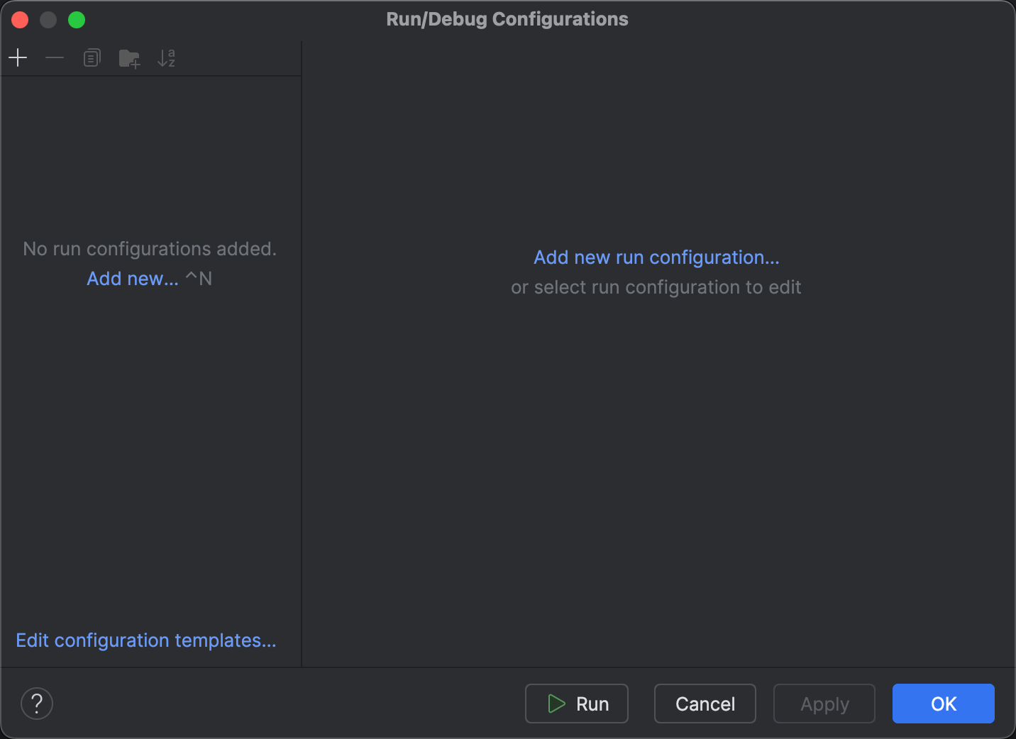
Task: Click 'Add new run configuration...'
Action: coord(656,257)
